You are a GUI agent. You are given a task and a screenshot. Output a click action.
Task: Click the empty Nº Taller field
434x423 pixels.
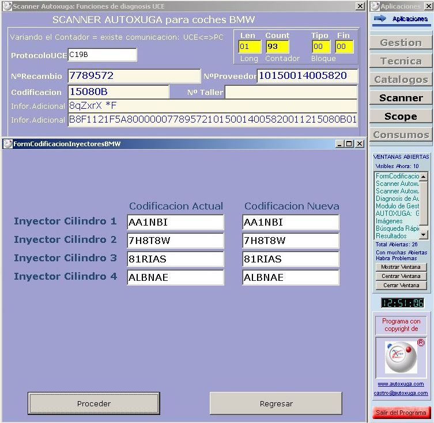291,92
